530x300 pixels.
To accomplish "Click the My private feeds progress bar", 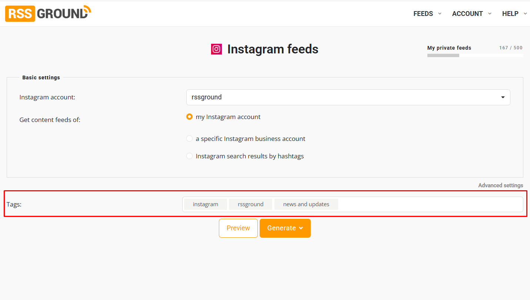I will click(475, 56).
